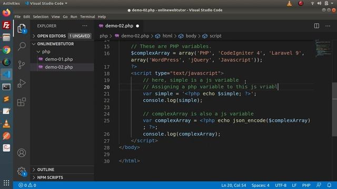This screenshot has height=189, width=337.
Task: Open the Search view in activity bar
Action: click(x=22, y=46)
